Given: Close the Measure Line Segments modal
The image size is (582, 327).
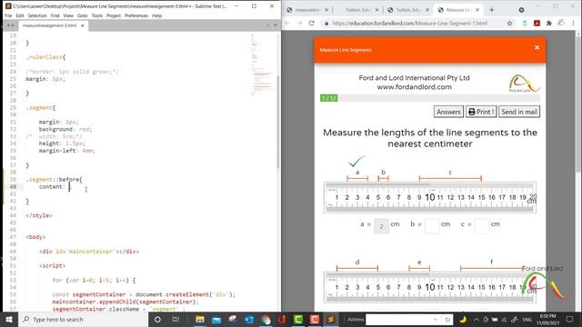Looking at the screenshot, I should click(537, 47).
